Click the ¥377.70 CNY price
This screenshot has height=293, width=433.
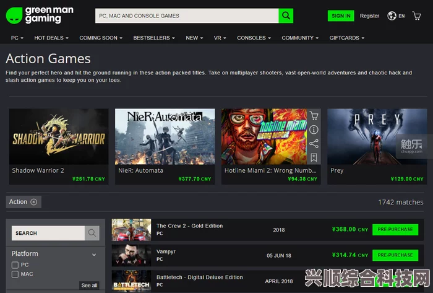coord(195,179)
